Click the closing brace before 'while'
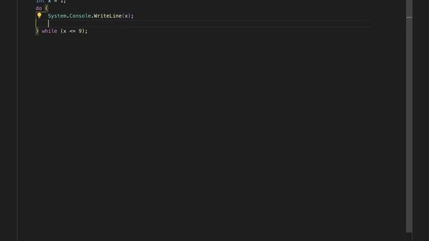The image size is (429, 241). pyautogui.click(x=37, y=31)
